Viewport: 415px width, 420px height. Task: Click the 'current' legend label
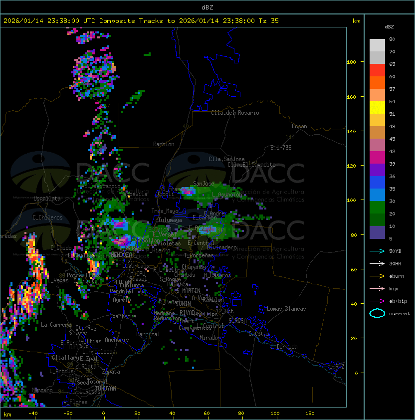coord(400,314)
